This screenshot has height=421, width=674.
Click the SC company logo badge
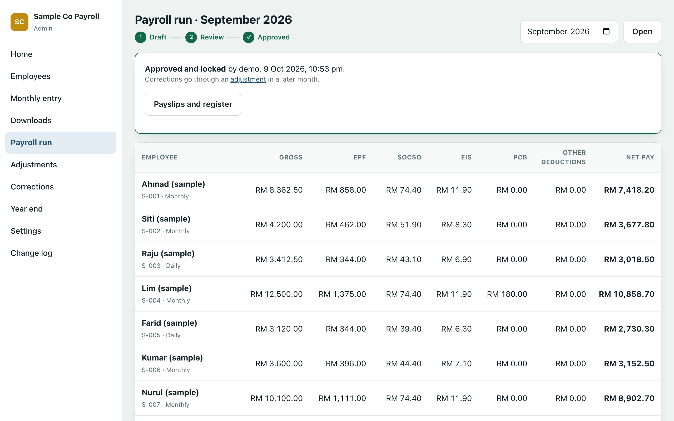coord(19,22)
